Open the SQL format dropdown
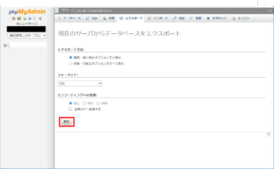The width and height of the screenshot is (274, 169). (80, 83)
